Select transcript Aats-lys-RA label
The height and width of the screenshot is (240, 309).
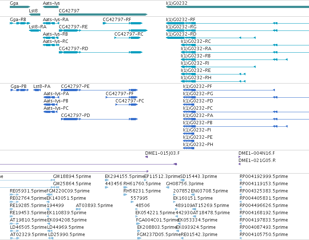click(x=56, y=20)
